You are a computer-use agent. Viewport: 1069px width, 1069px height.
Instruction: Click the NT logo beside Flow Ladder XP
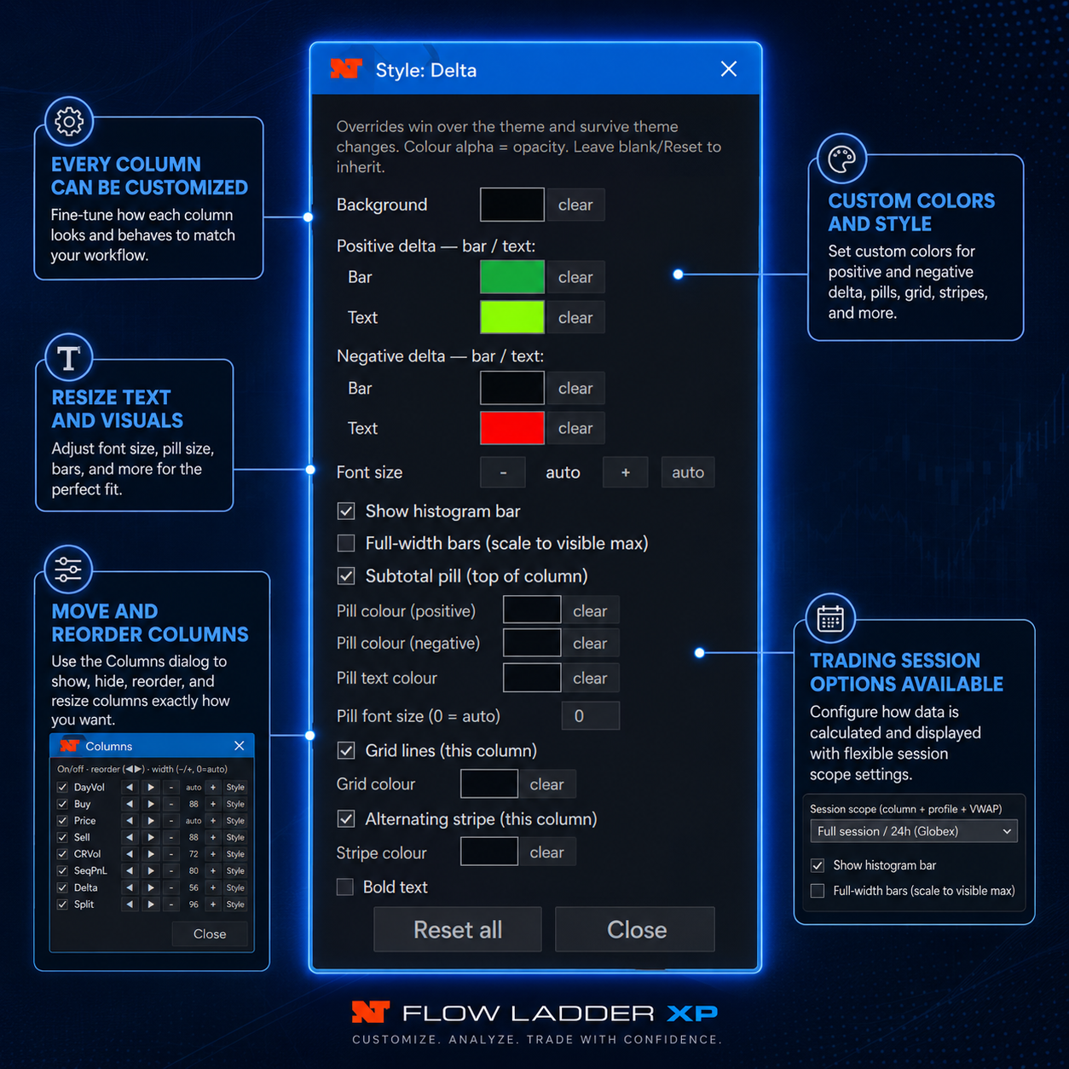[370, 1012]
